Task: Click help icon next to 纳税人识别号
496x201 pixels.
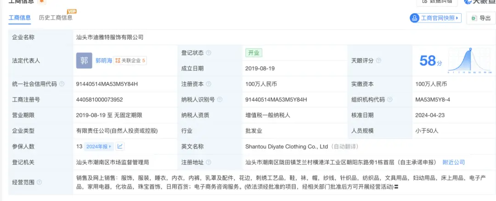Action: 220,100
